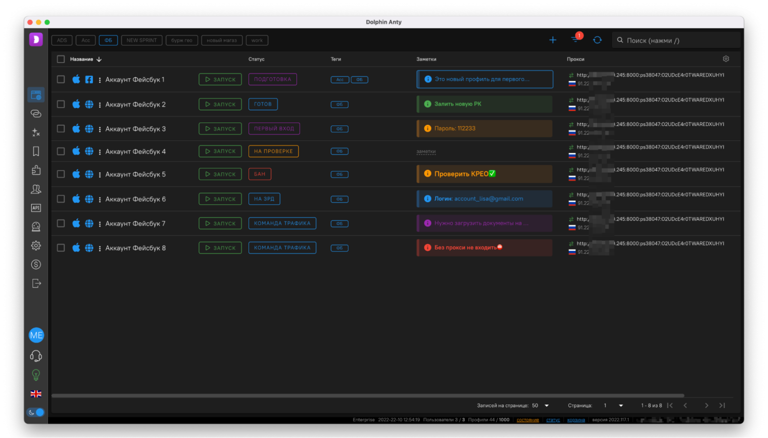Check the box for Аккаунт Фейсбук 8
Screen dimensions: 768x438
[61, 247]
